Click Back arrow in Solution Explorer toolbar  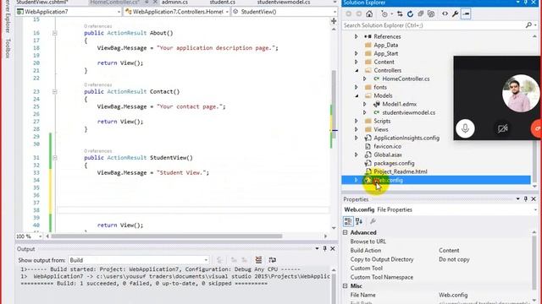point(348,14)
